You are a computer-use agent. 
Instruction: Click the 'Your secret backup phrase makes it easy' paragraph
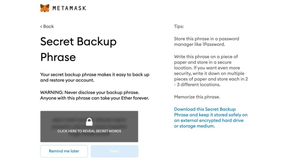(95, 77)
